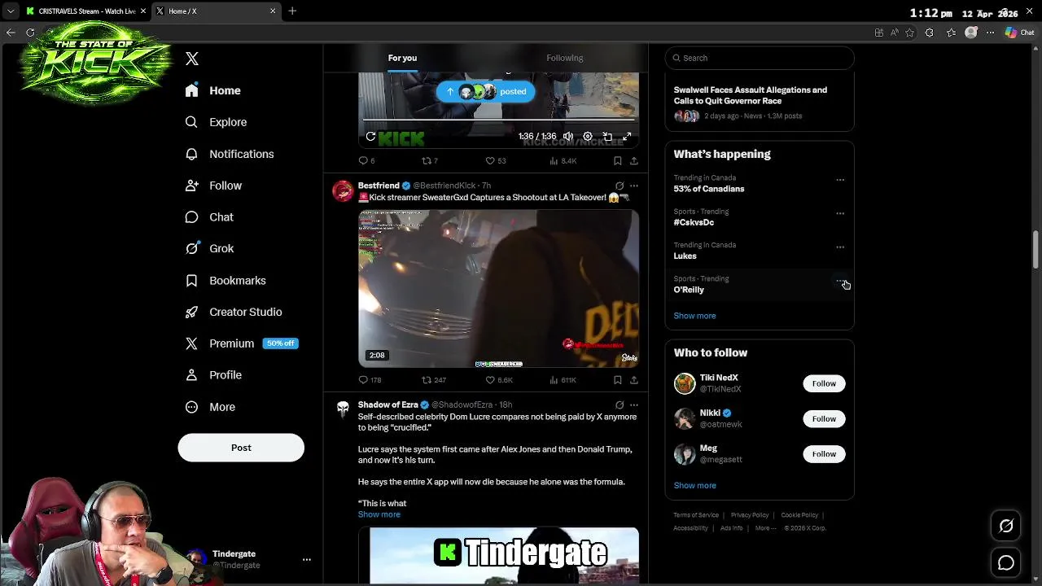Click the new posts pill
Viewport: 1042px width, 586px height.
[486, 92]
